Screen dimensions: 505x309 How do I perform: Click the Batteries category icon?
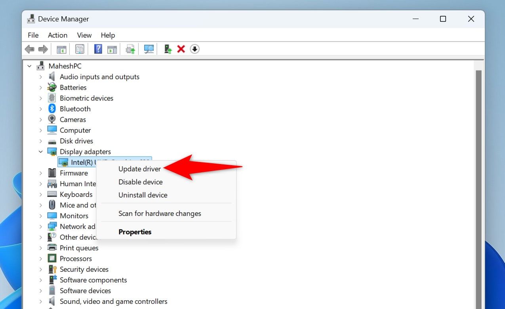click(x=52, y=87)
